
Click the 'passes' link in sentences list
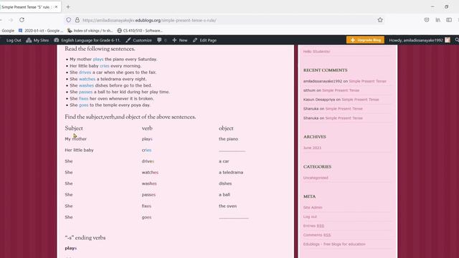click(85, 92)
